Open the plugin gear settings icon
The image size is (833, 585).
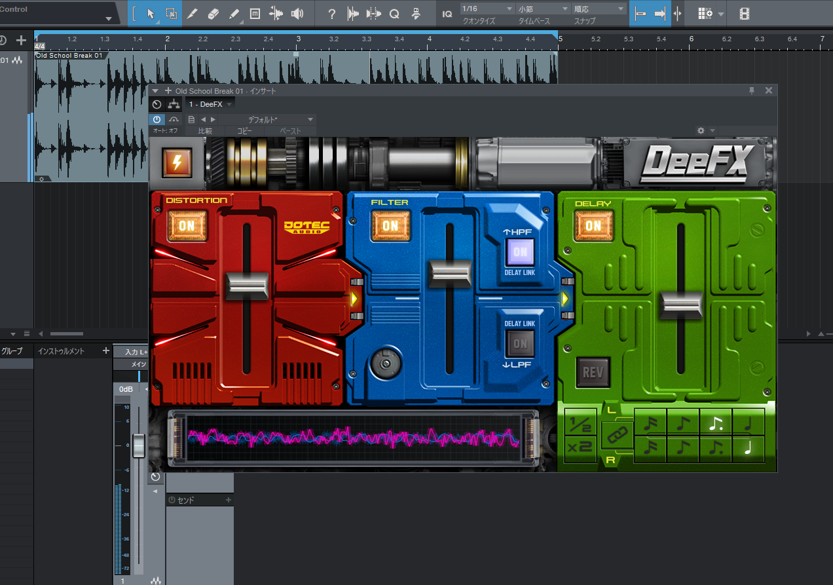tap(701, 130)
